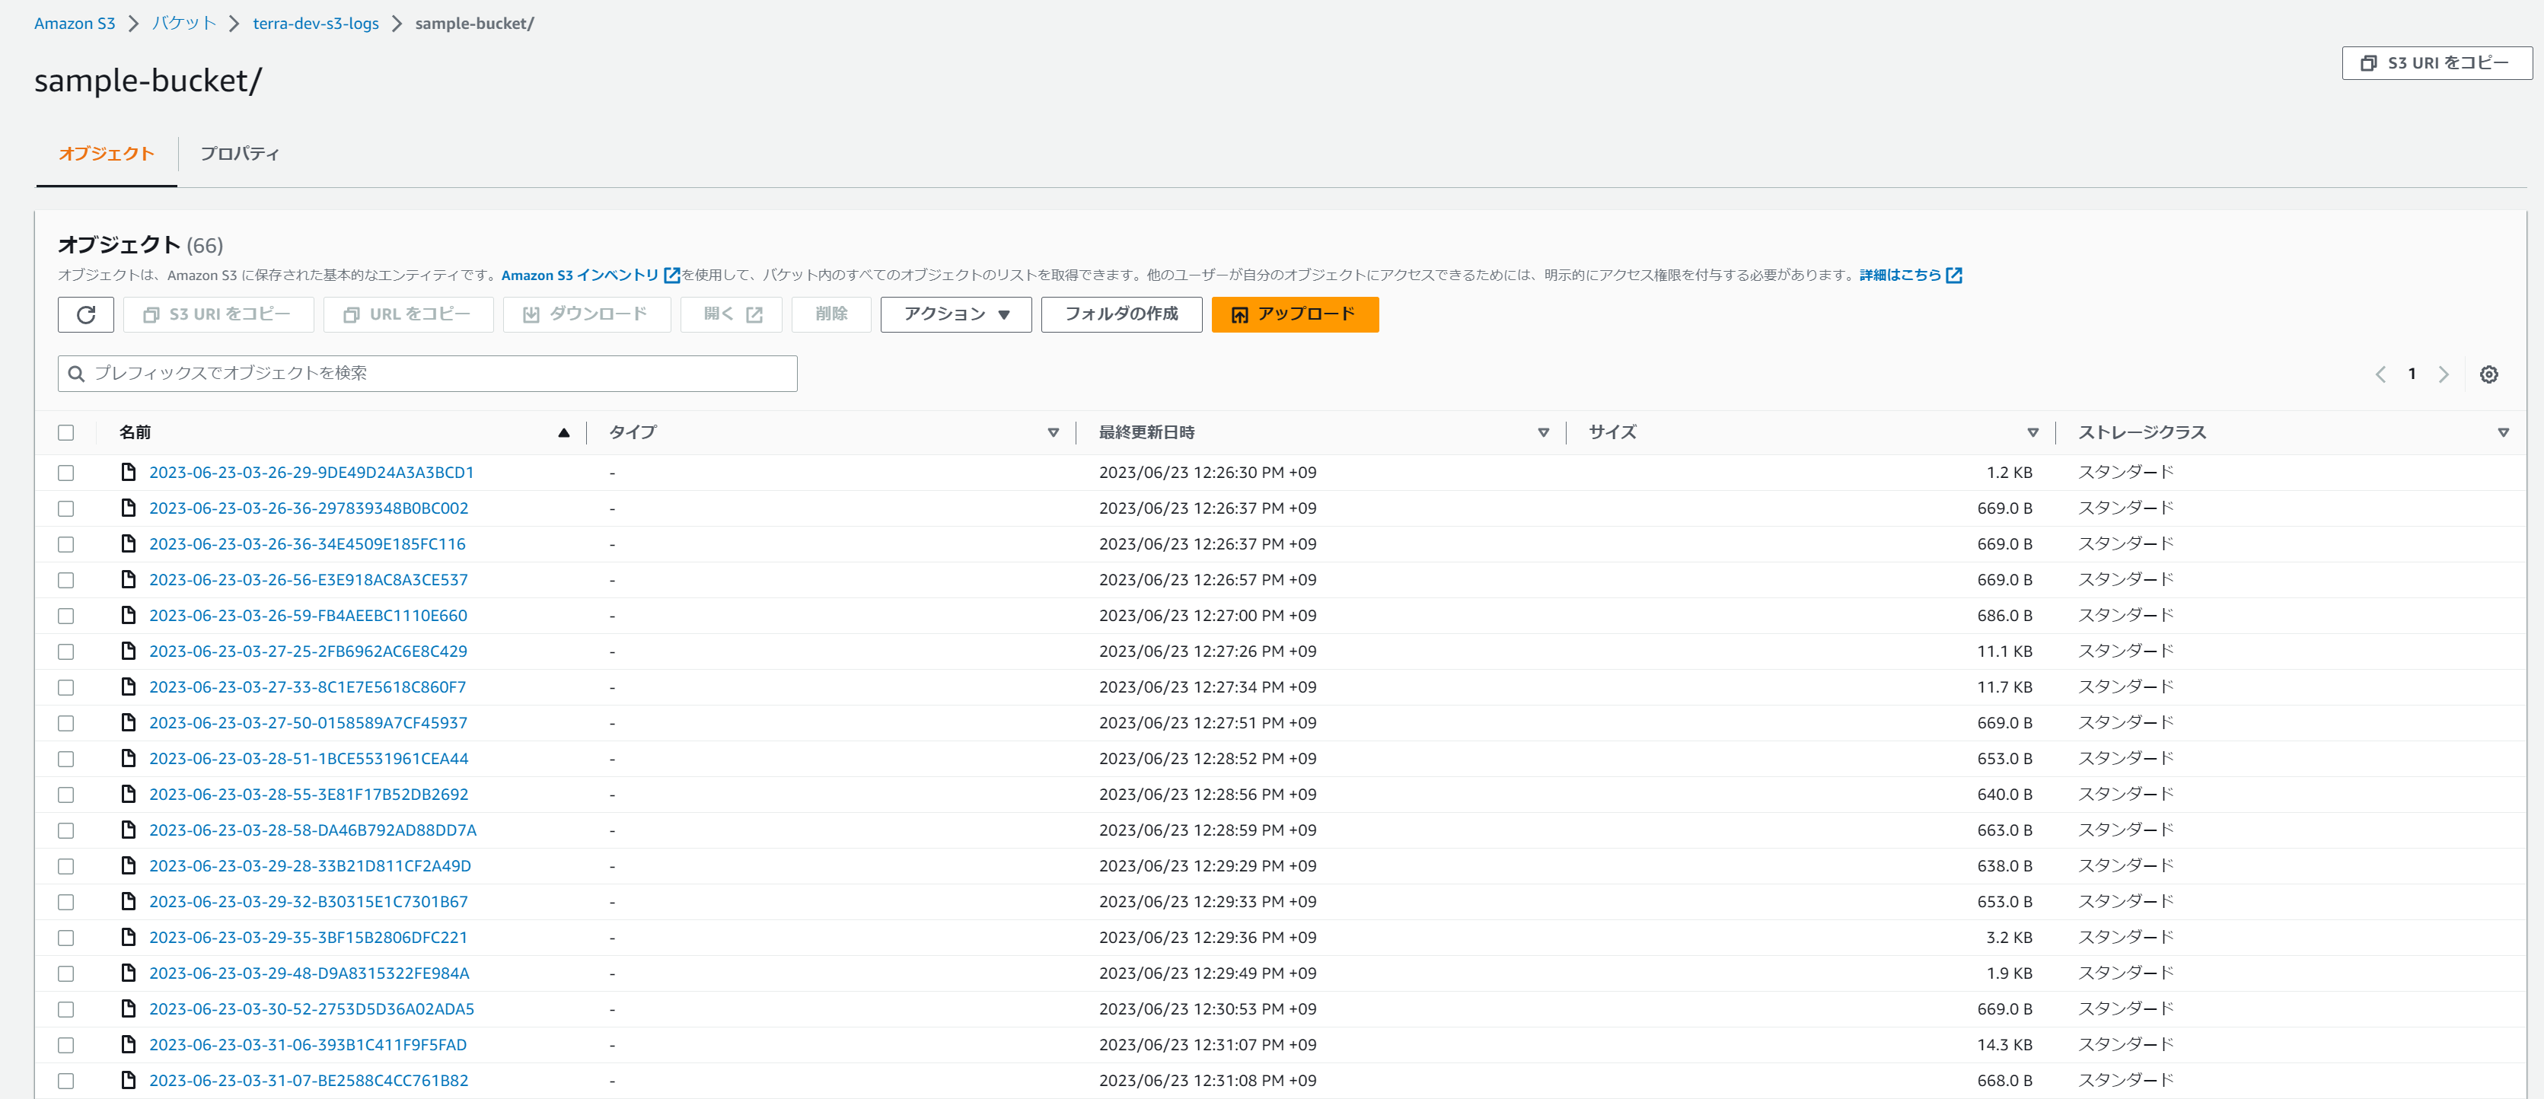Sort by 最終更新日時 column arrow
This screenshot has height=1099, width=2544.
1542,432
